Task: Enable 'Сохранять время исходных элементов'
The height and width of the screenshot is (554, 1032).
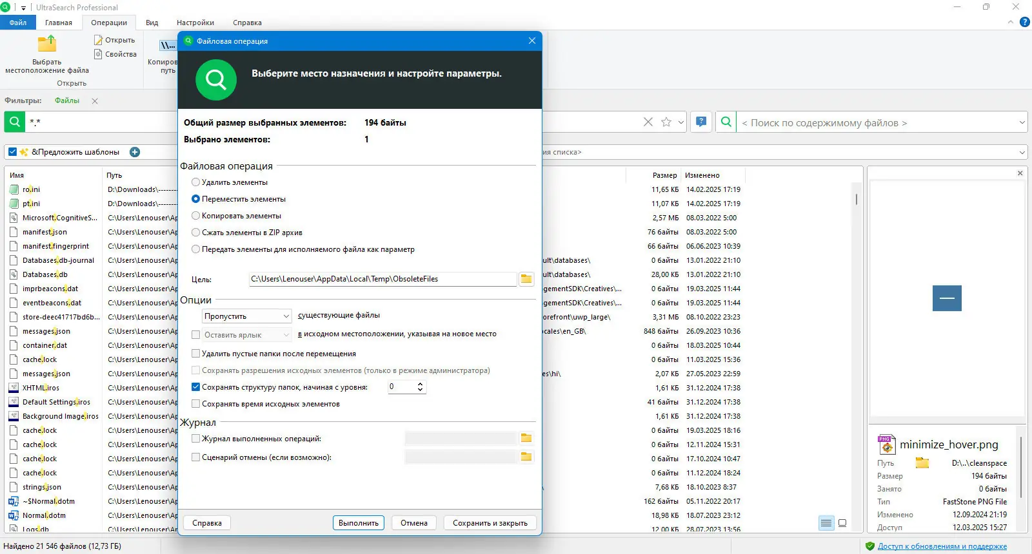Action: 196,404
